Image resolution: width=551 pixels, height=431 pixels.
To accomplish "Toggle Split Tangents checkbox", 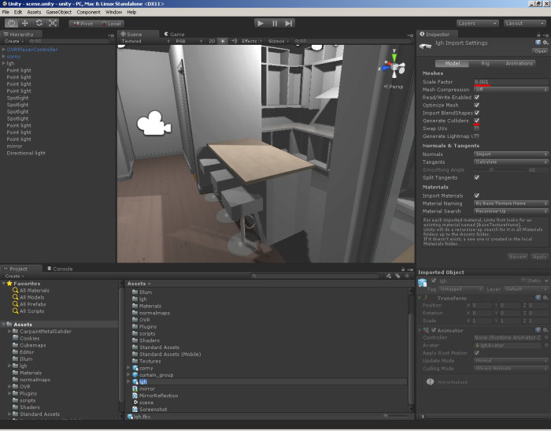I will [x=476, y=177].
